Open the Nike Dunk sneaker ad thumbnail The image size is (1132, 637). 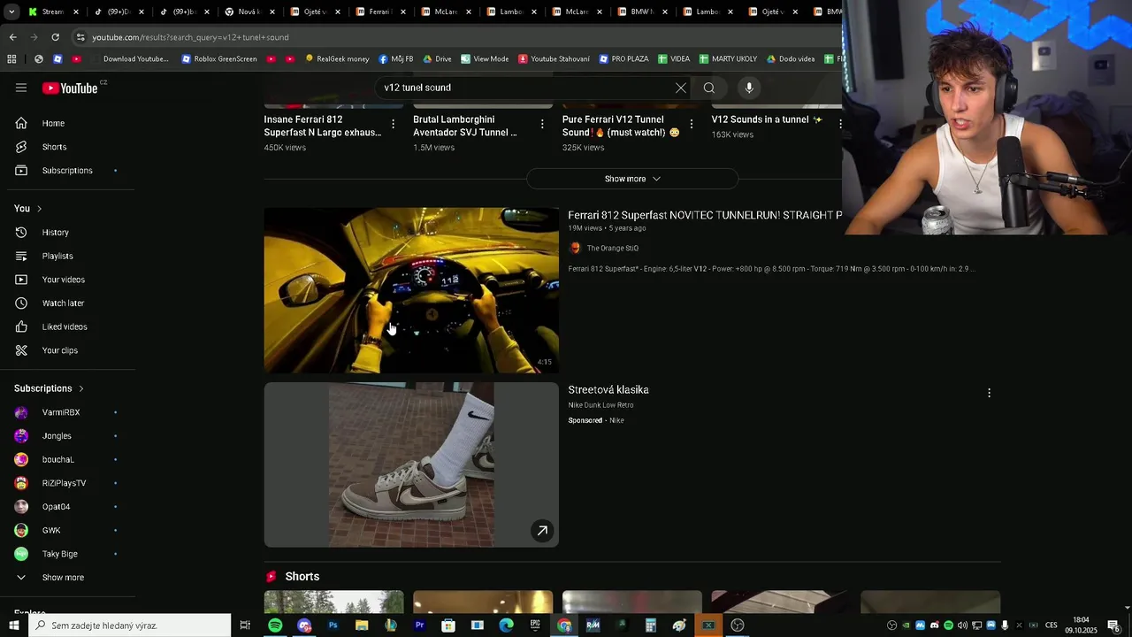411,464
